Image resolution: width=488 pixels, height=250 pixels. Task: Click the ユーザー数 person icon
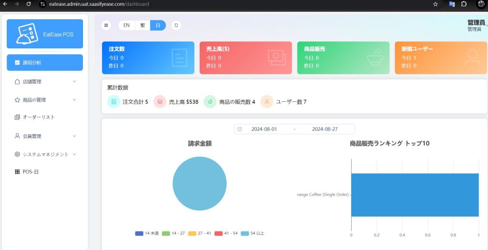267,101
